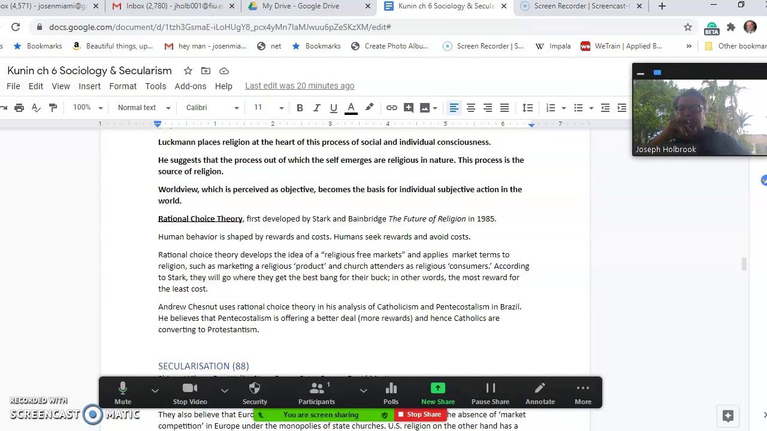Decrease the paragraph indent

pos(605,108)
